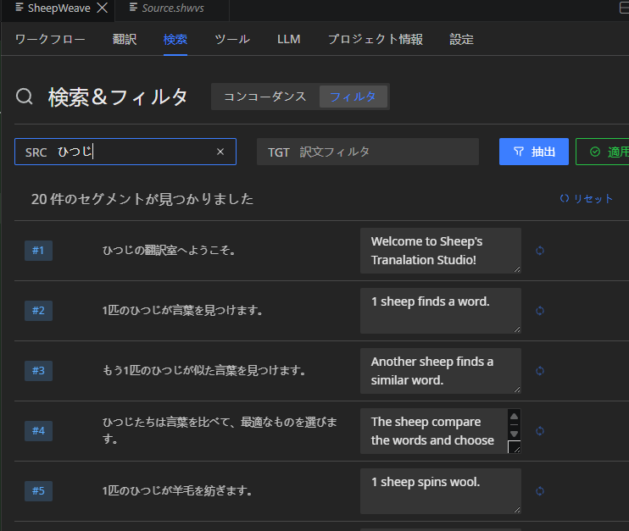Click source text 1匹のひつじが言葉を見つけます。
Viewport: 629px width, 531px height.
[x=182, y=311]
